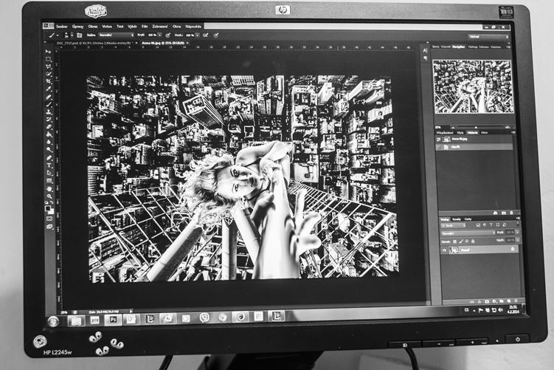The height and width of the screenshot is (370, 554).
Task: Select the Blur tool
Action: coord(49,142)
